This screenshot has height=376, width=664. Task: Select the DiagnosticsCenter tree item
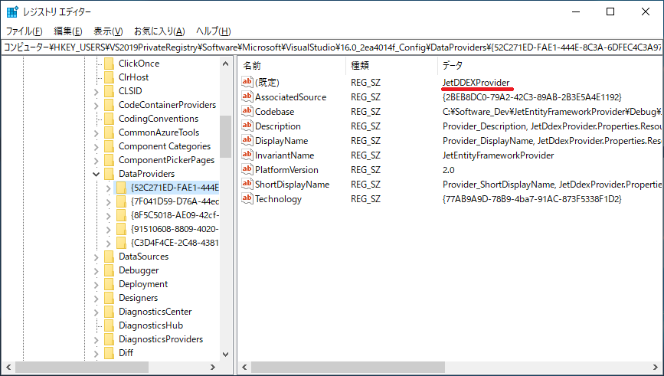tap(155, 312)
